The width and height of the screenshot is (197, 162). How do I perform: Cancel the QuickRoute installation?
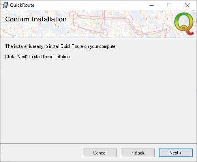pos(100,153)
